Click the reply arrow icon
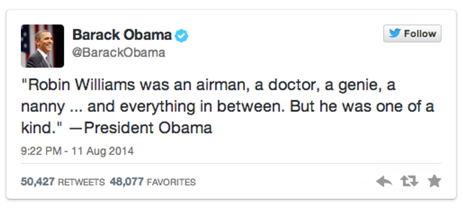This screenshot has width=463, height=213. (x=384, y=181)
